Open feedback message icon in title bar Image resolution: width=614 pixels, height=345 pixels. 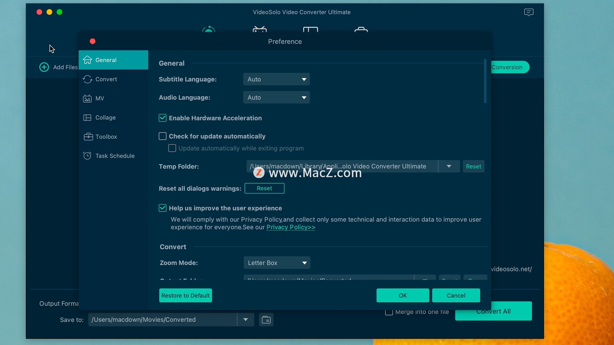(529, 12)
